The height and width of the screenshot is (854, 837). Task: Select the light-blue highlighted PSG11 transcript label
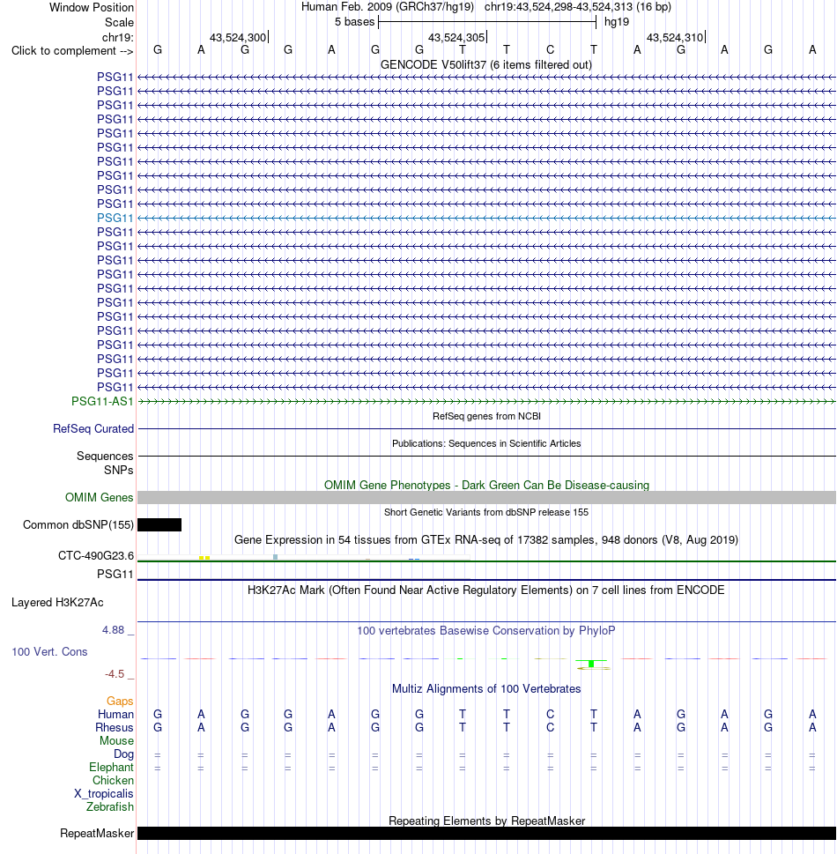115,218
